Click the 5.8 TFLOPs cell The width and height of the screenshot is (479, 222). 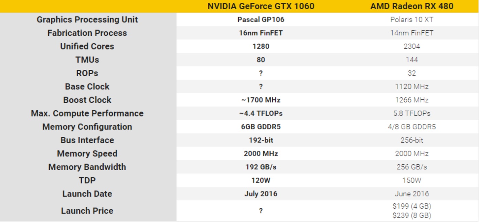(x=412, y=113)
